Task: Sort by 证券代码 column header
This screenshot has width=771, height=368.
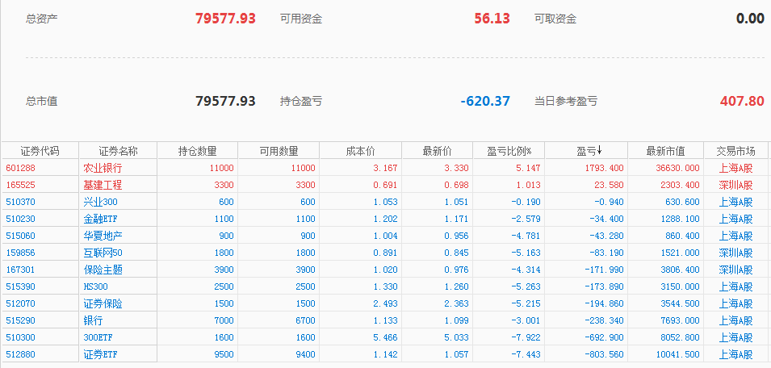Action: point(40,151)
